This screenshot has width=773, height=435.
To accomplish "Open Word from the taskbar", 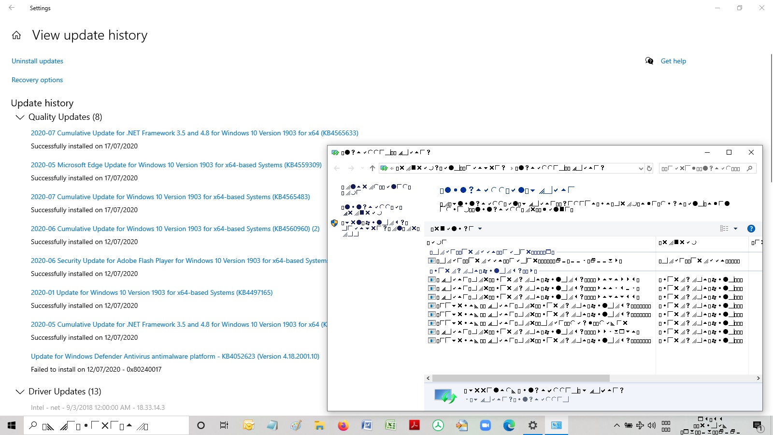I will [367, 425].
